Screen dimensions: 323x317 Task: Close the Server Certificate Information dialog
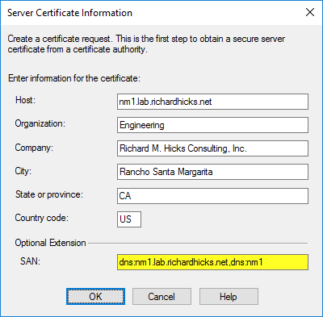coord(310,12)
